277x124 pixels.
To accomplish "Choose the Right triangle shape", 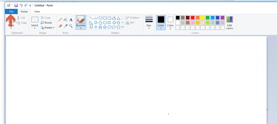I will [91, 23].
